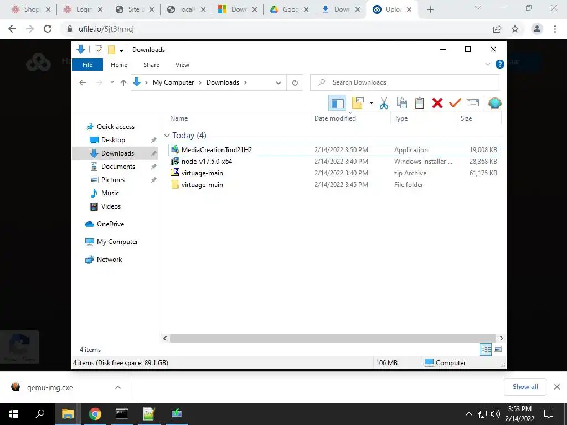Open OneDrive in the navigation pane

pos(110,224)
